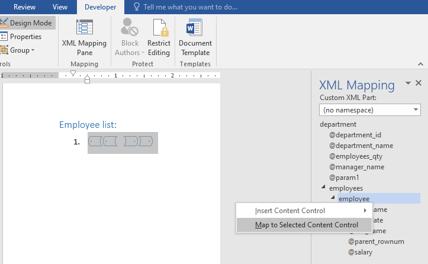Close the XML Mapping pane
The image size is (428, 264).
(x=419, y=83)
